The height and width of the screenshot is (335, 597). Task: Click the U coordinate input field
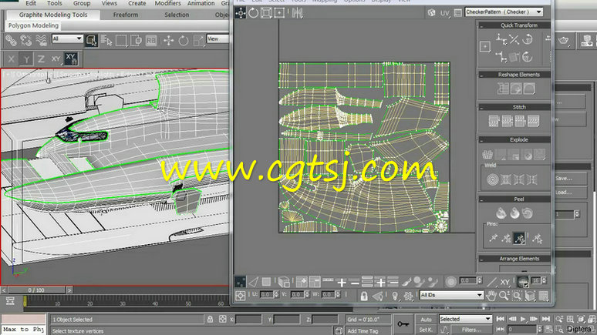coord(267,295)
